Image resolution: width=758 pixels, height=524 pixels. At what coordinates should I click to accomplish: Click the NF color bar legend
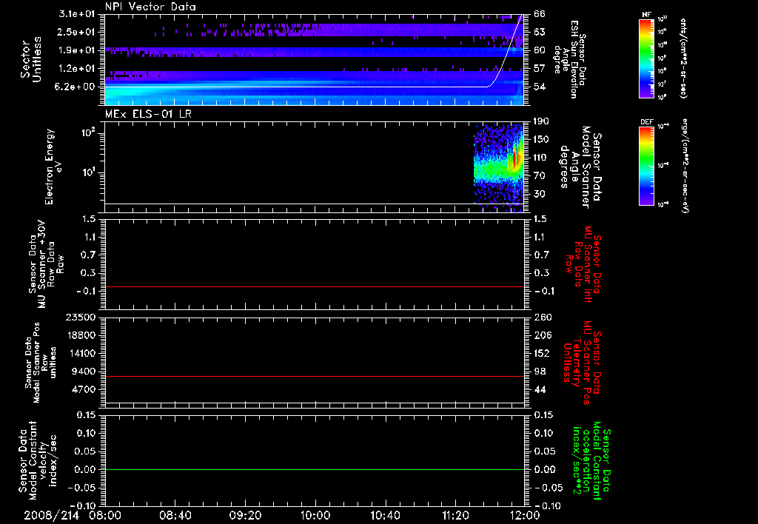[645, 58]
